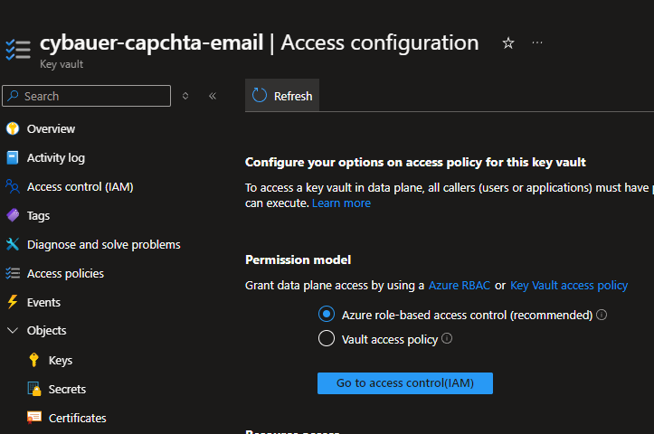
Task: Show info for Azure role-based access control
Action: [602, 315]
